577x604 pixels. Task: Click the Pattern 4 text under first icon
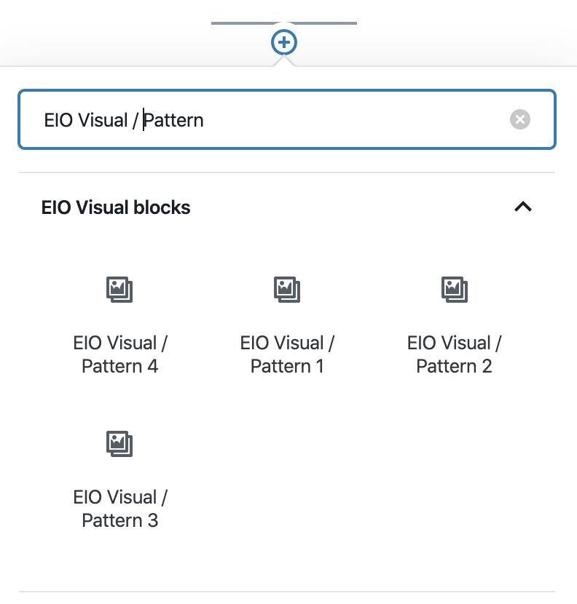(x=120, y=366)
